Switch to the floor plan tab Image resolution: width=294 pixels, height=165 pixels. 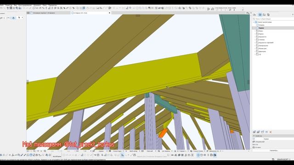(50, 13)
